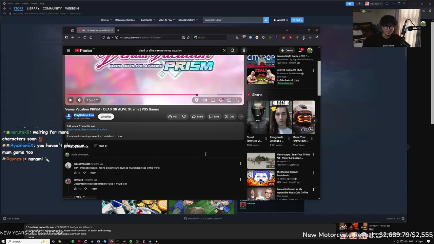Open Steam LIBRARY tab
The image size is (434, 244).
(33, 8)
